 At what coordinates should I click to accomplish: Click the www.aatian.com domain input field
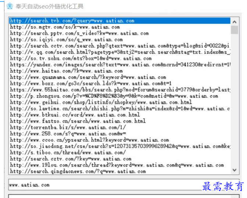124,185
